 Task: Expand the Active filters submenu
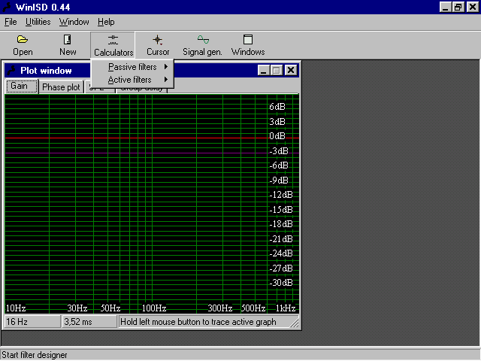coord(132,80)
